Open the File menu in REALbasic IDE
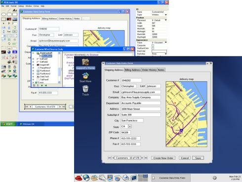This screenshot has width=242, height=182. [x=3, y=6]
